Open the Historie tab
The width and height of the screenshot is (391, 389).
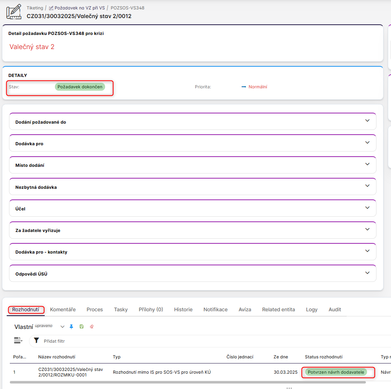[183, 310]
